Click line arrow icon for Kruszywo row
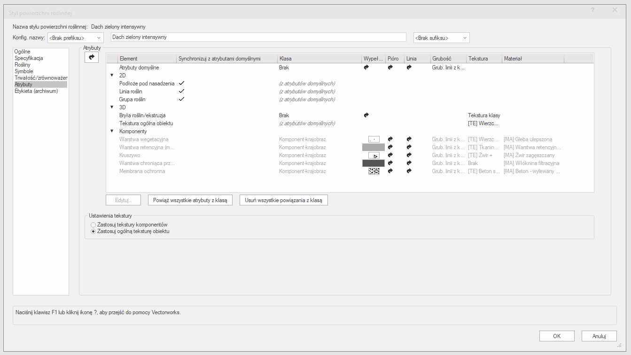The width and height of the screenshot is (631, 355). click(x=409, y=155)
